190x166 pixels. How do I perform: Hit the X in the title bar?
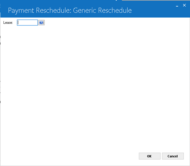(x=184, y=5)
